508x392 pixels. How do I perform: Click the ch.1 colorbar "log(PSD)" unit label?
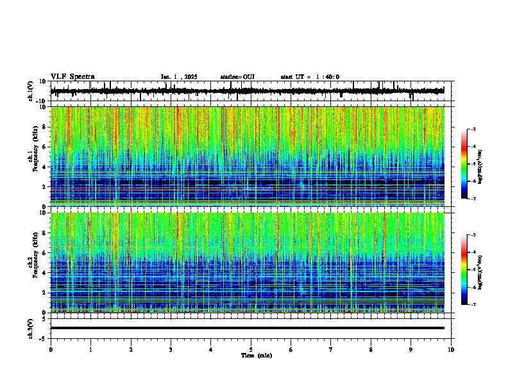coord(480,167)
